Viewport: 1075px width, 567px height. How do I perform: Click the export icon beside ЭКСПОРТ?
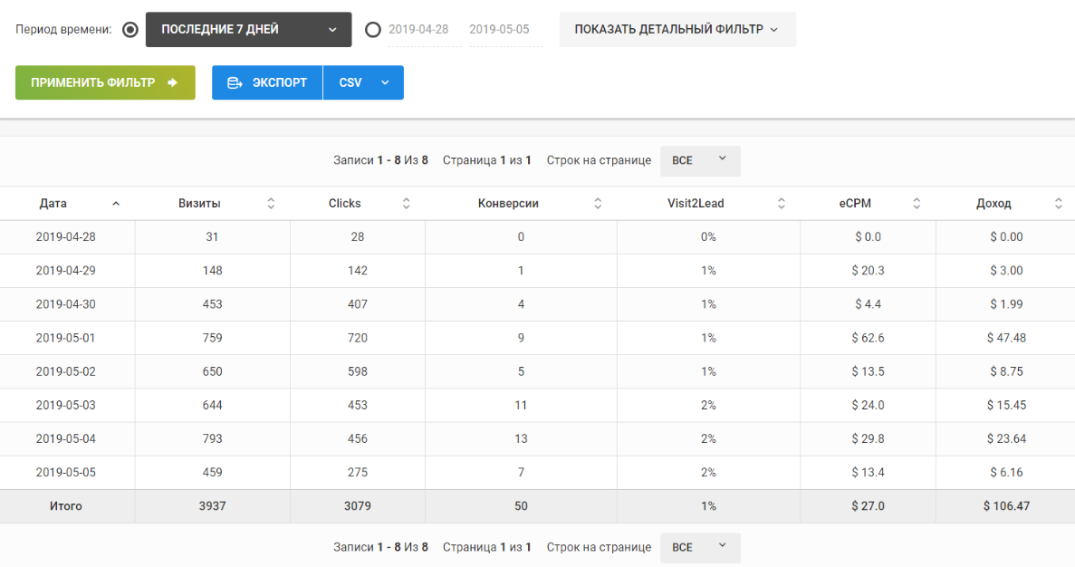[235, 82]
